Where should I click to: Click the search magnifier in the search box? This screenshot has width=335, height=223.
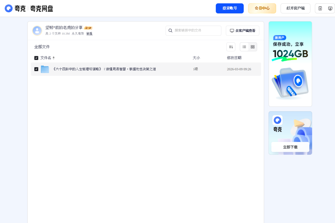pyautogui.click(x=170, y=31)
